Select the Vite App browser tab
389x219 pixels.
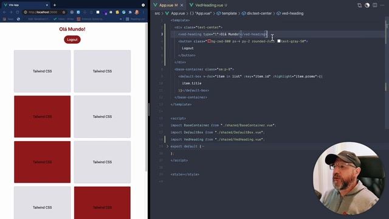[x=25, y=5]
